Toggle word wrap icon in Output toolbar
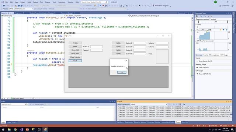Screen dimensions: 236x132 pyautogui.click(x=184, y=104)
